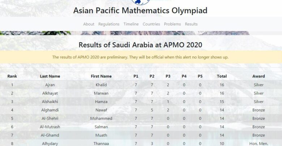This screenshot has width=282, height=146.
Task: Click the First Name column header
Action: pos(101,76)
